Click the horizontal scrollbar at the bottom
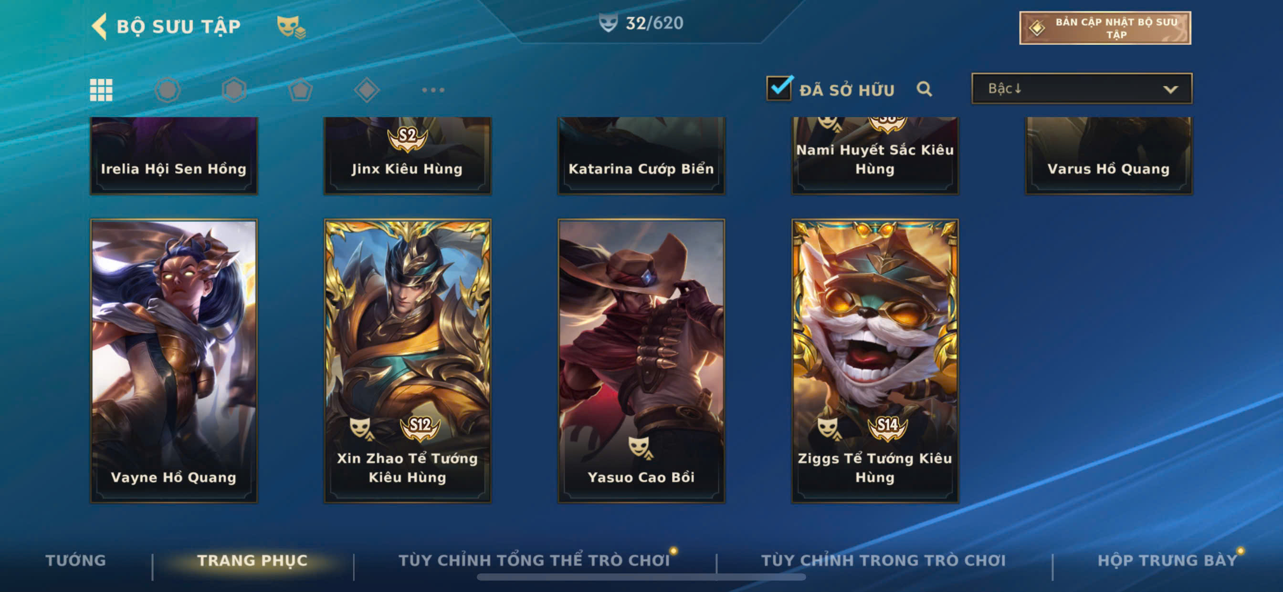Viewport: 1283px width, 592px height. coord(641,577)
